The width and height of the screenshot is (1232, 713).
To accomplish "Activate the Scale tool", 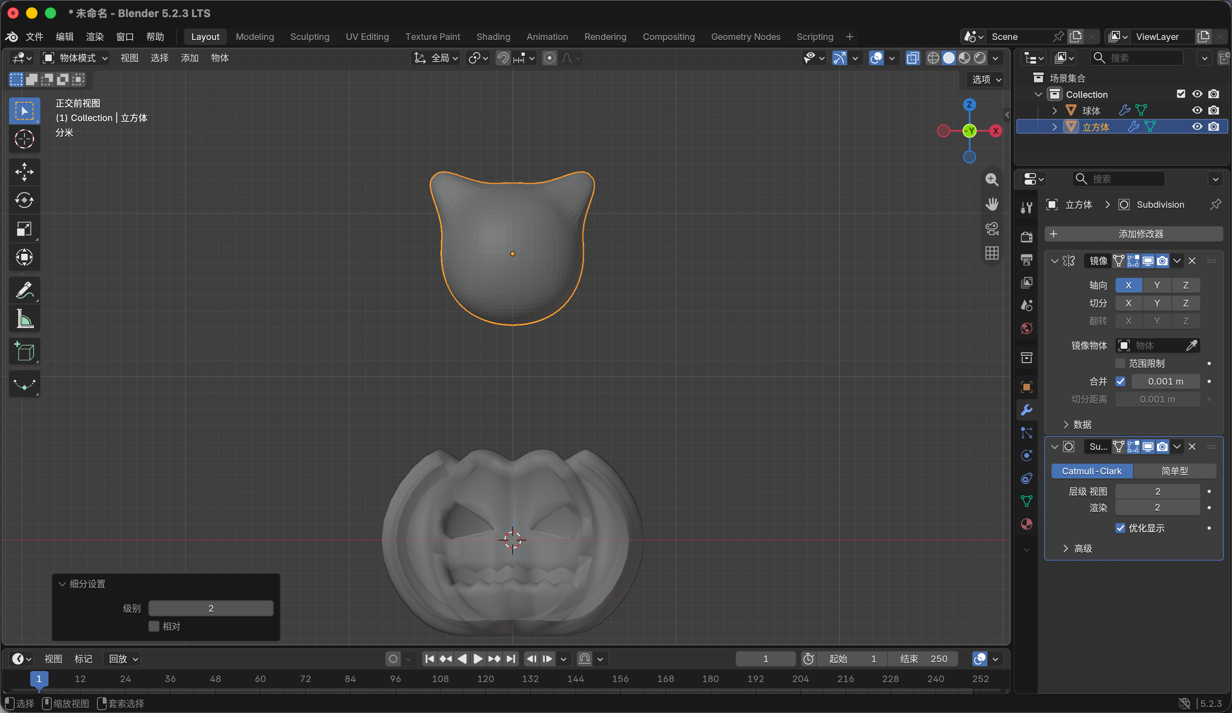I will [x=24, y=229].
